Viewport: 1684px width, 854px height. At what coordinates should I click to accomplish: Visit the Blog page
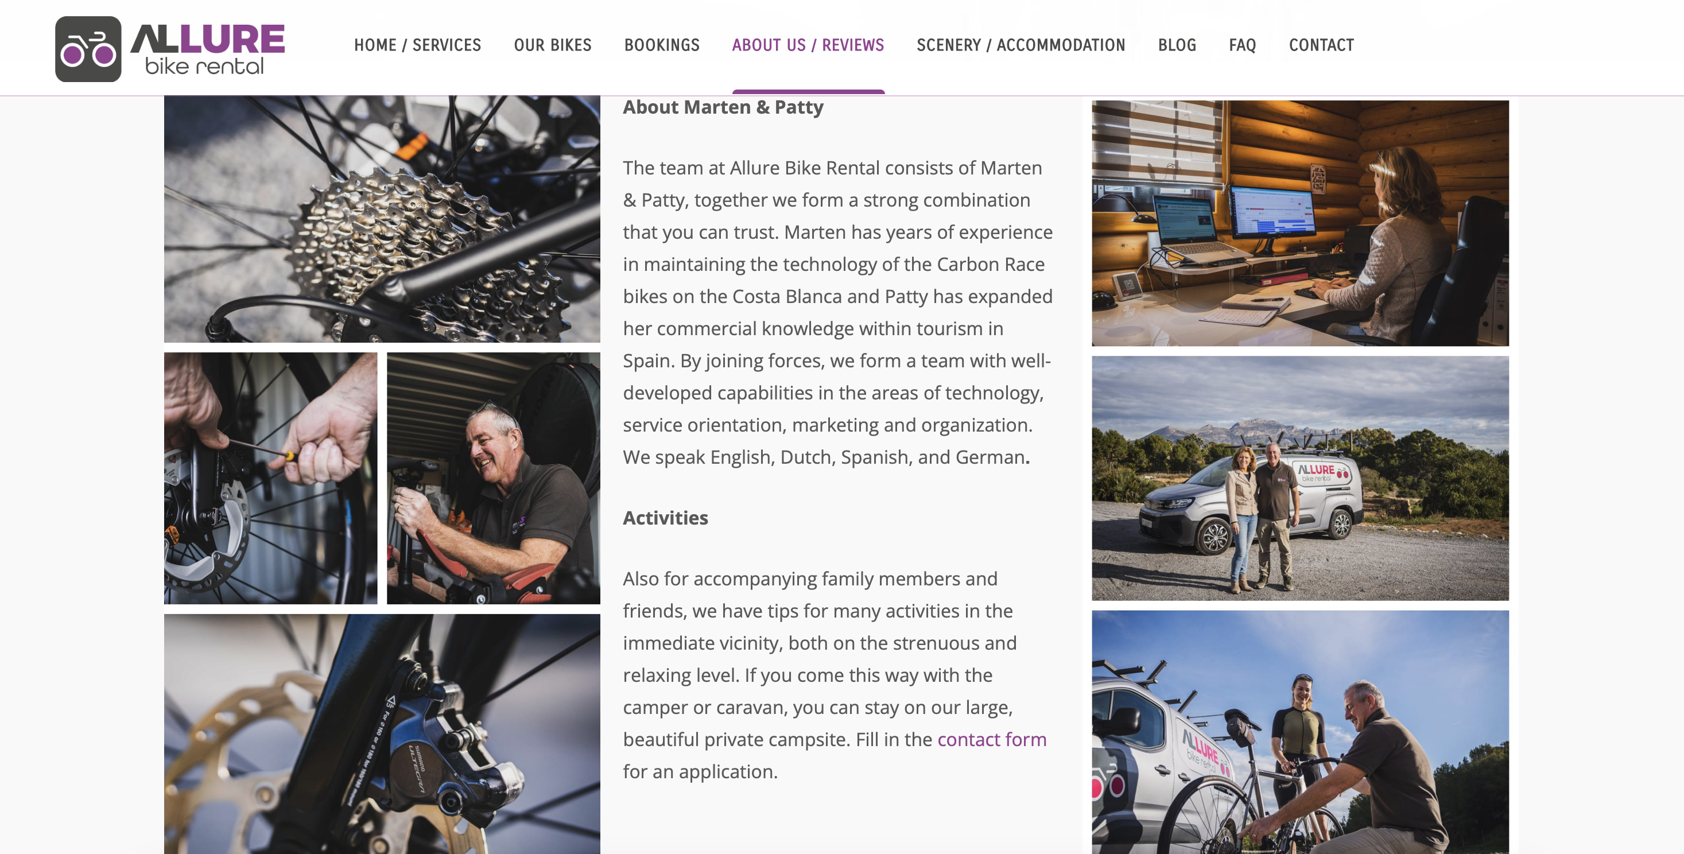tap(1177, 45)
